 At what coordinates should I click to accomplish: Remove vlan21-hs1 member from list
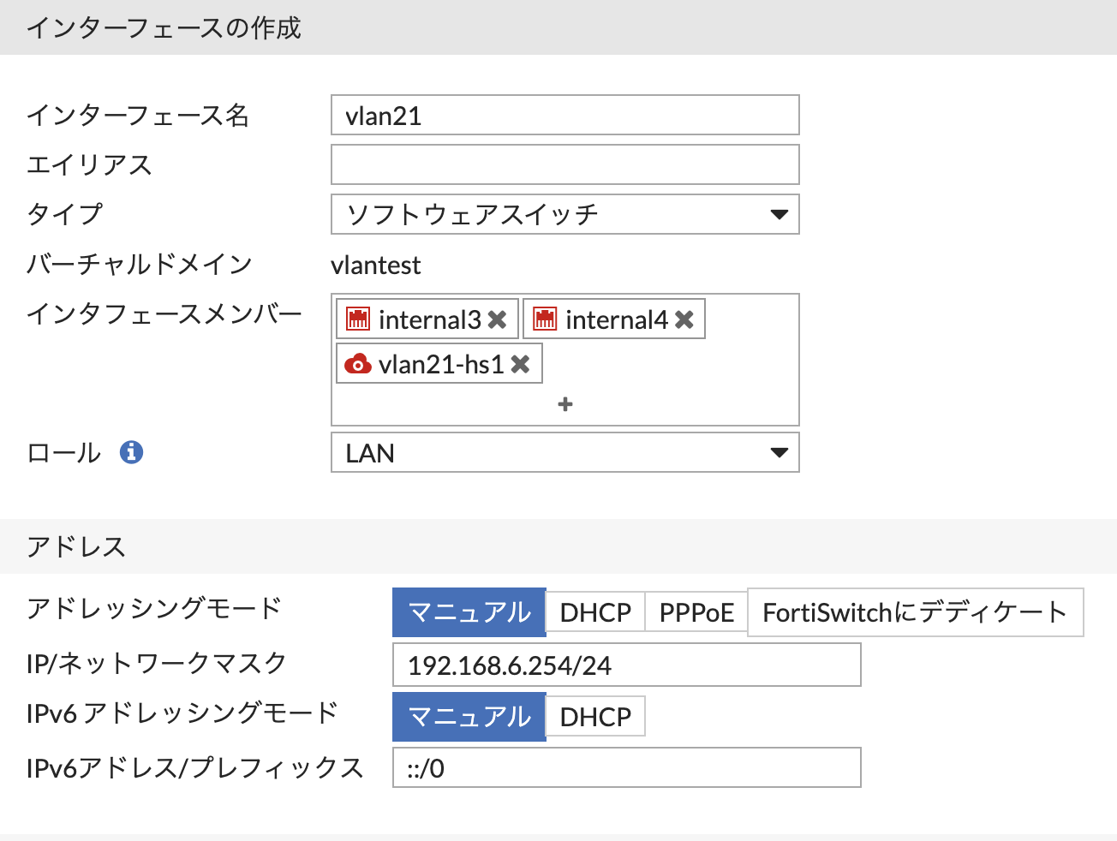pos(520,364)
